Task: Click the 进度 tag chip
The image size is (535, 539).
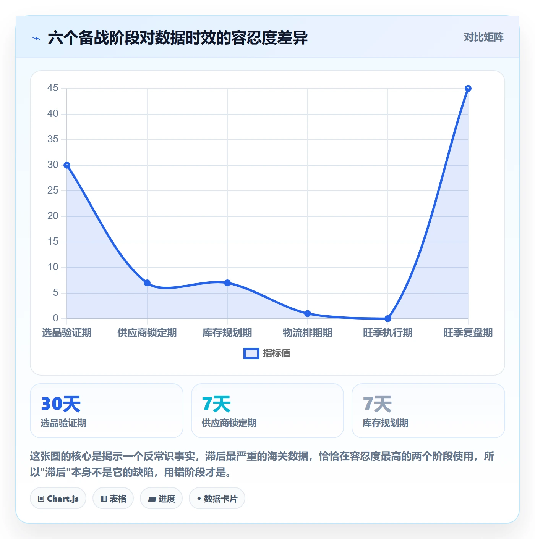Action: (x=161, y=498)
